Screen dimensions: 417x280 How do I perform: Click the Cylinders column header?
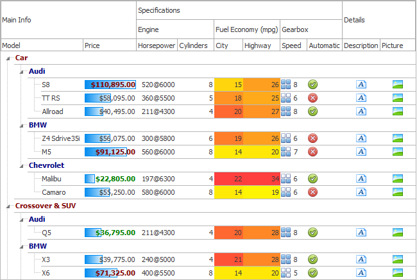pyautogui.click(x=195, y=45)
